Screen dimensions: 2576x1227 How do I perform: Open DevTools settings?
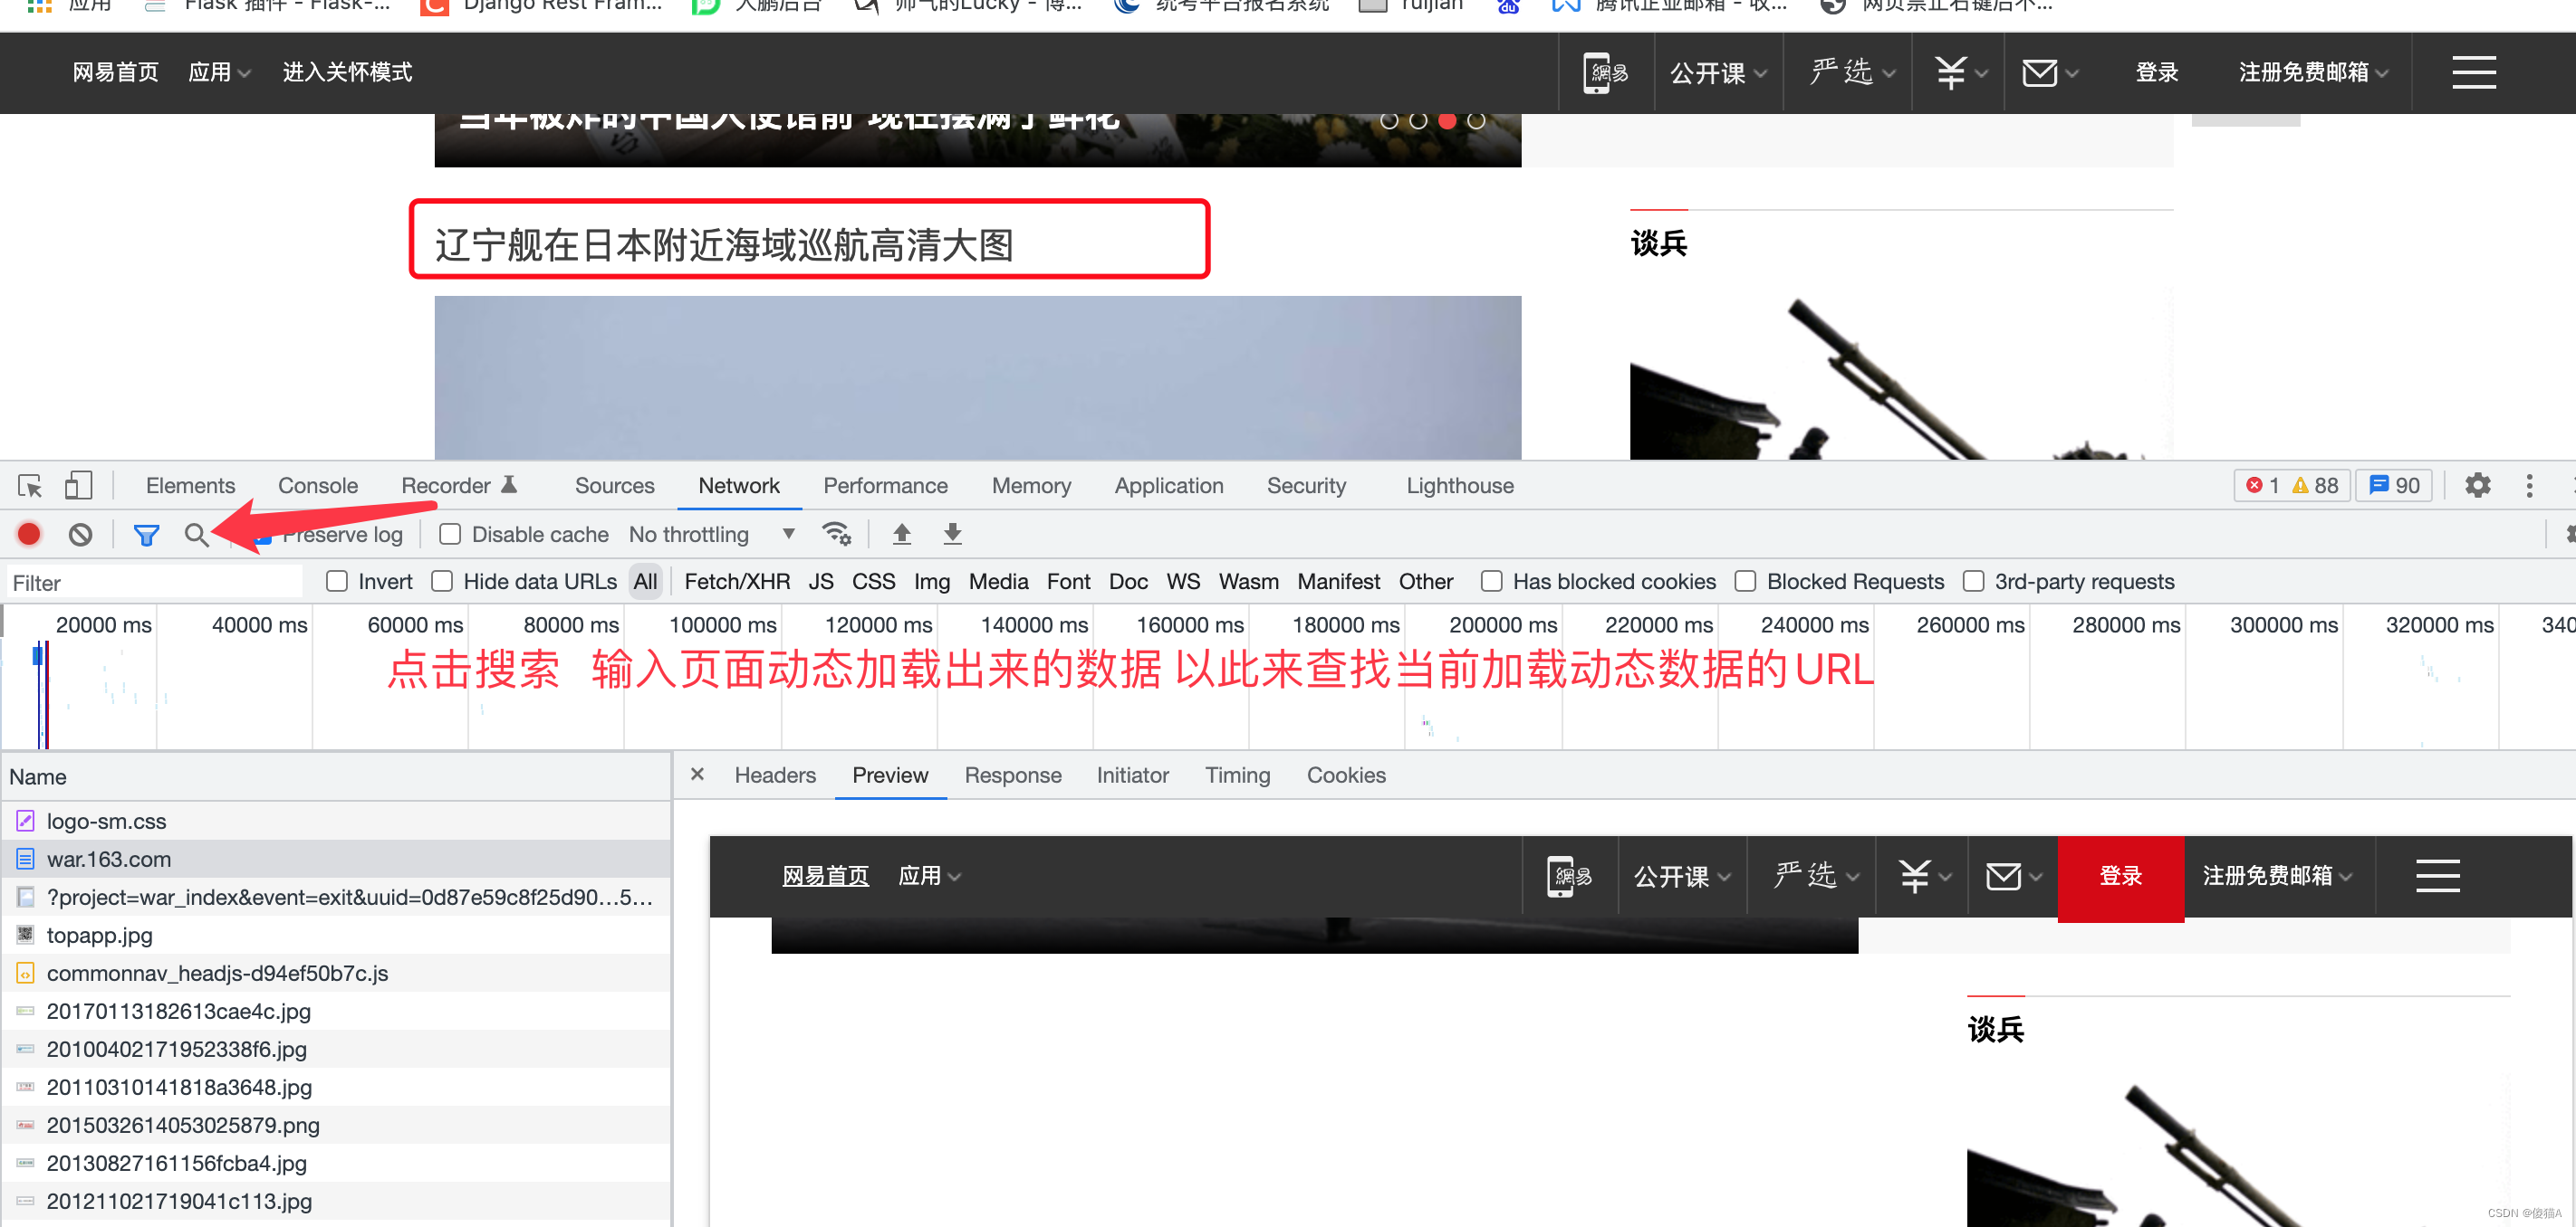[2478, 486]
